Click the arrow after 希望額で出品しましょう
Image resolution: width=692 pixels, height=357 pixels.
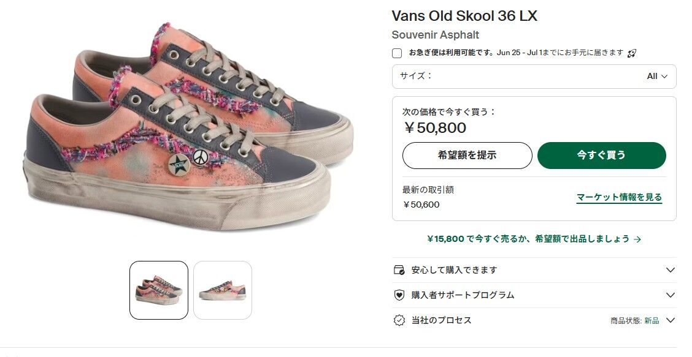click(637, 239)
